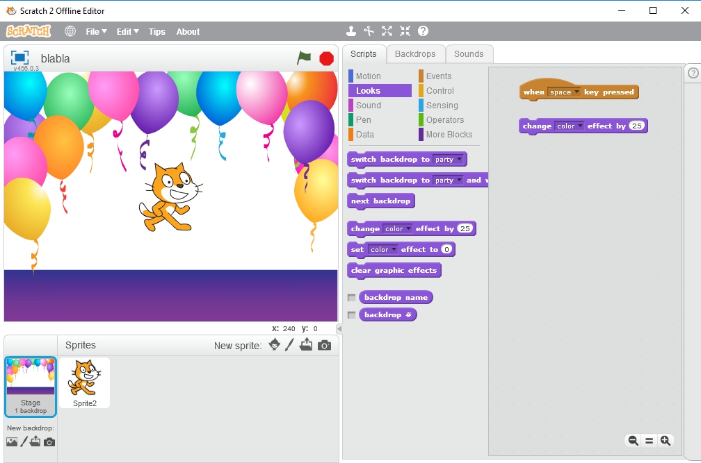Zoom in the scripts area
The image size is (701, 463).
666,441
